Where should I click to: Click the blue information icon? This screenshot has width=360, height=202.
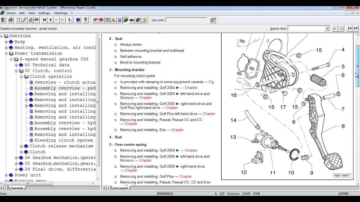click(78, 20)
